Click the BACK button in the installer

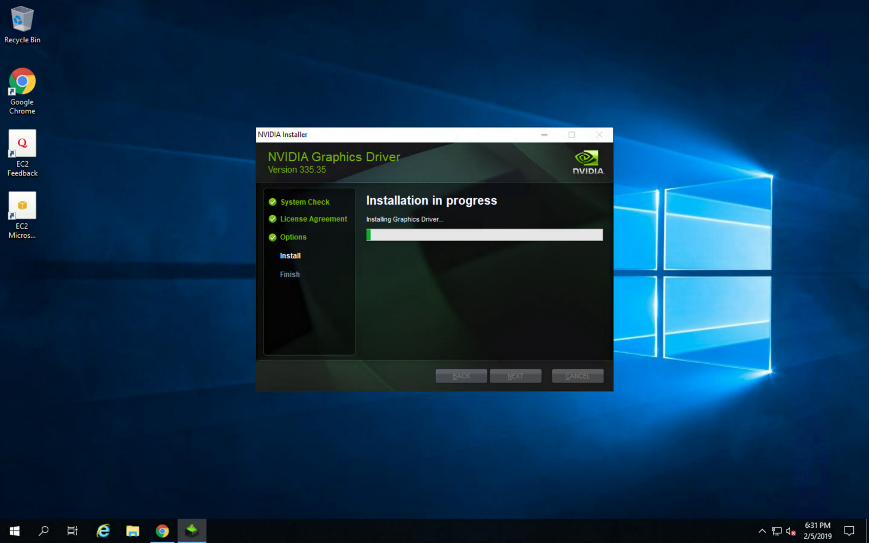click(461, 376)
